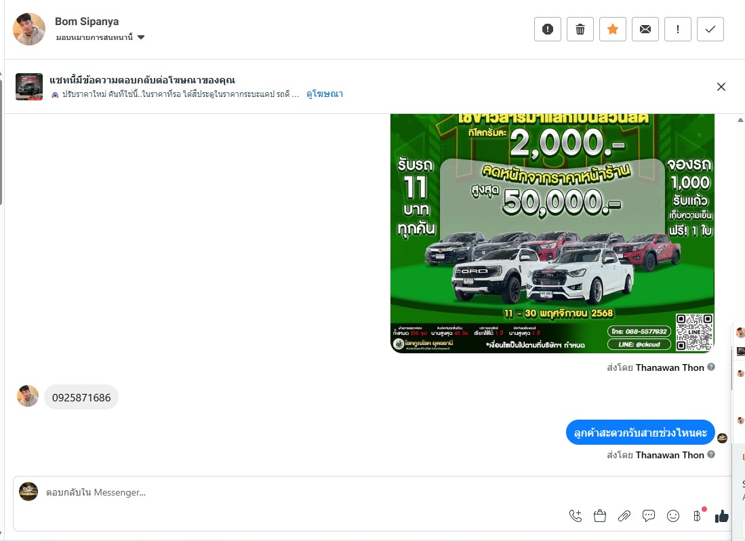This screenshot has height=541, width=745.
Task: Click scroll-up arrow of chat scrollbar
Action: 740,119
